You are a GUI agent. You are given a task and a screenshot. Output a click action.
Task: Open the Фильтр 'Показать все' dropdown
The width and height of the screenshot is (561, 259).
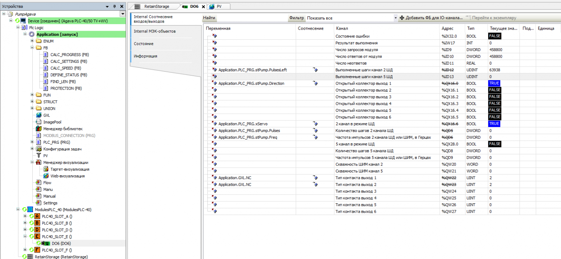click(x=395, y=18)
